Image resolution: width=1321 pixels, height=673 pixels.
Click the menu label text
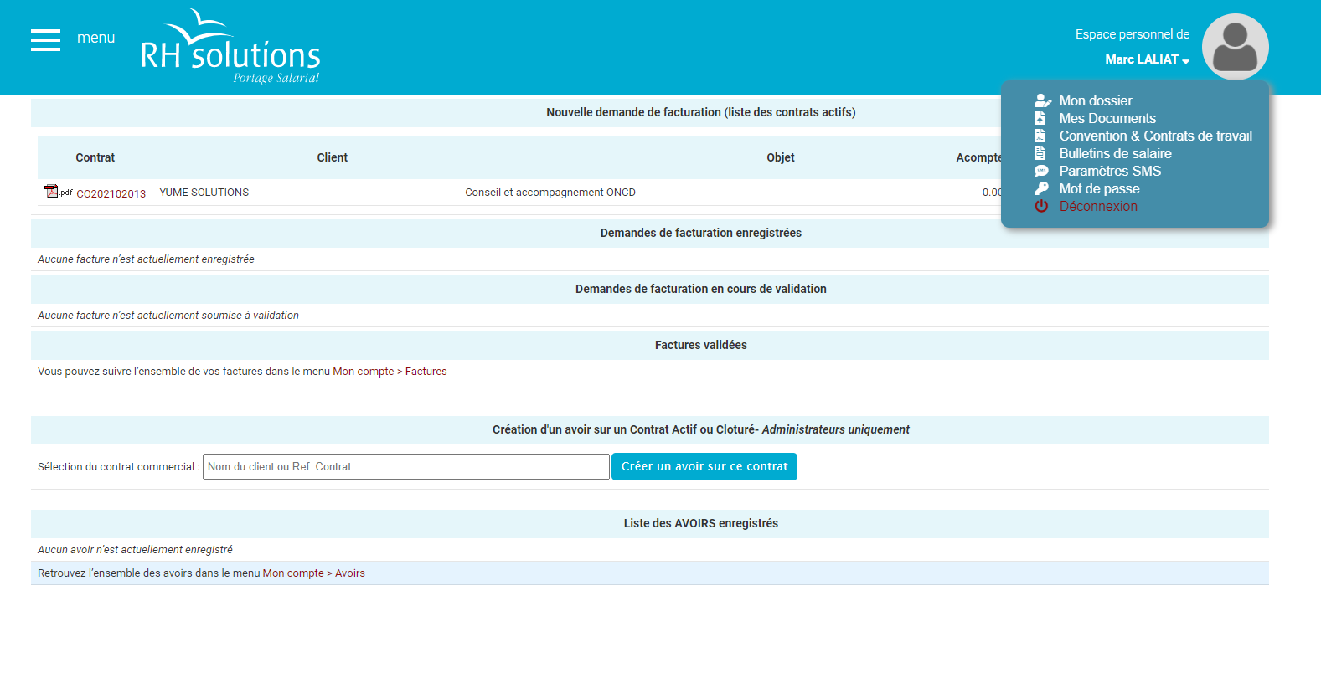(95, 38)
